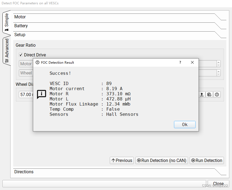Screen dimensions: 232x190
Task: Click Run Detection (no CAN) button
Action: (x=162, y=160)
